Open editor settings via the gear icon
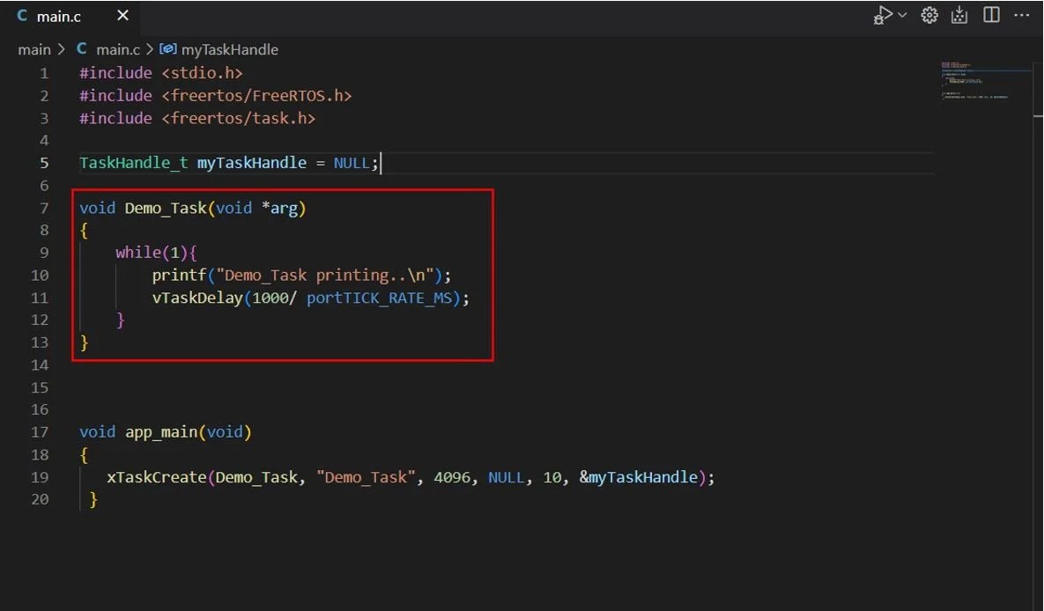This screenshot has height=611, width=1044. [929, 15]
